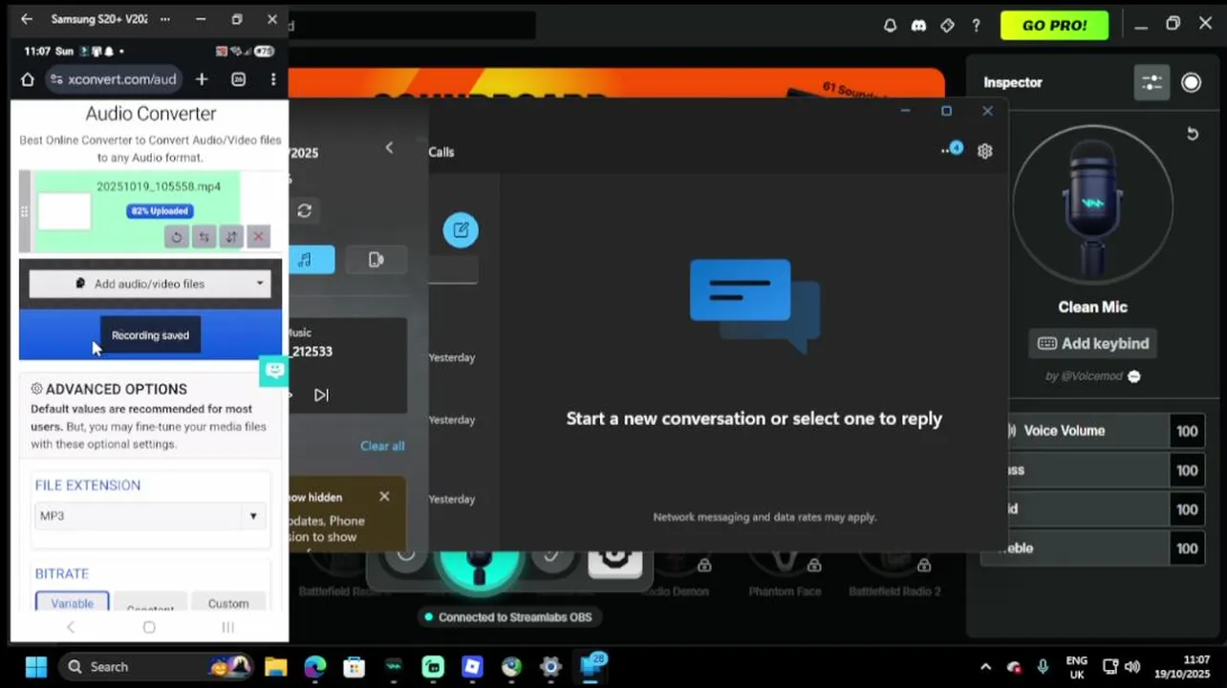Click the microphone tray icon
1227x688 pixels.
1043,667
